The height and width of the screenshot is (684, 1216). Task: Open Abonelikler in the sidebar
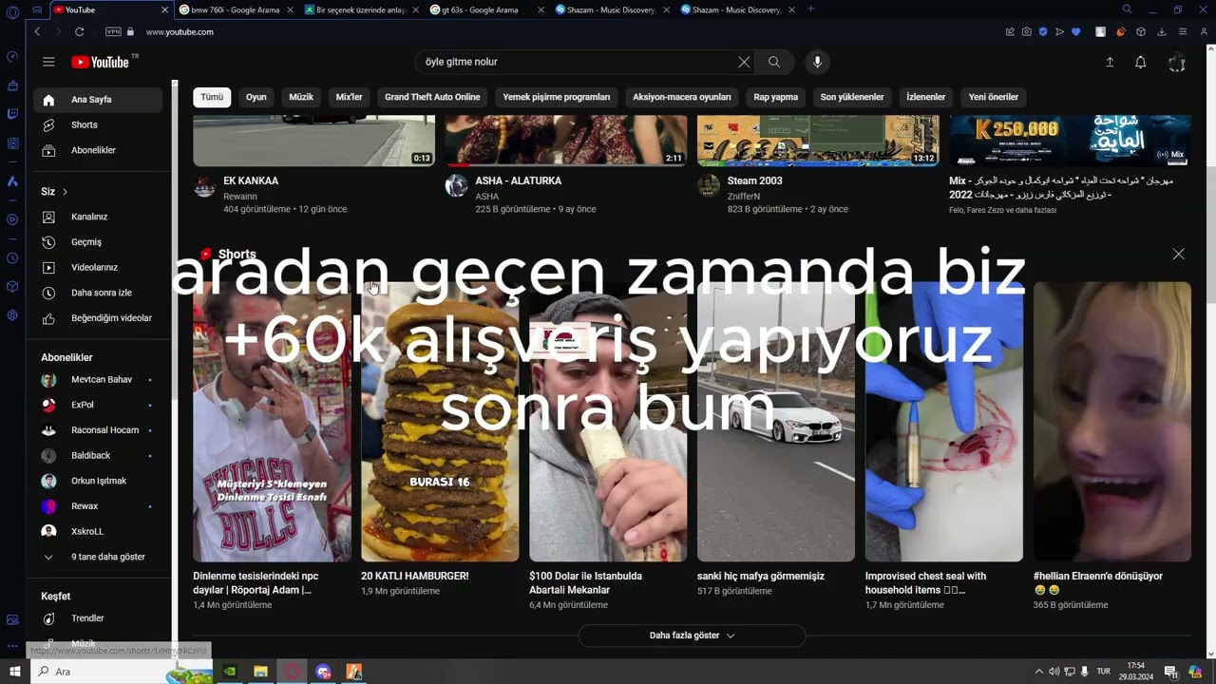pyautogui.click(x=99, y=150)
